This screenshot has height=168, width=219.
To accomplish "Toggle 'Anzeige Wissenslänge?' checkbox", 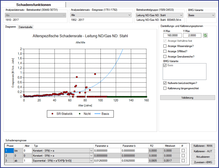I will 165,46.
